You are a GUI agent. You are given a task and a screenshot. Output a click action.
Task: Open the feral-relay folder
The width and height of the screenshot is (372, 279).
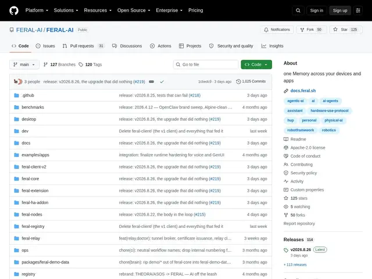coord(31,238)
